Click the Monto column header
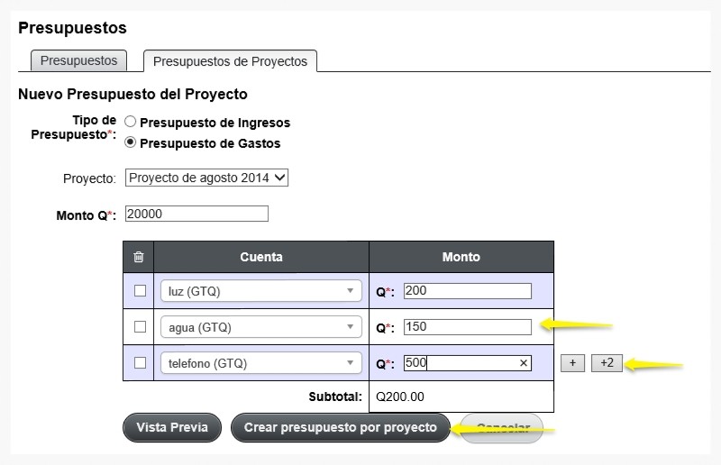Image resolution: width=721 pixels, height=465 pixels. click(461, 257)
